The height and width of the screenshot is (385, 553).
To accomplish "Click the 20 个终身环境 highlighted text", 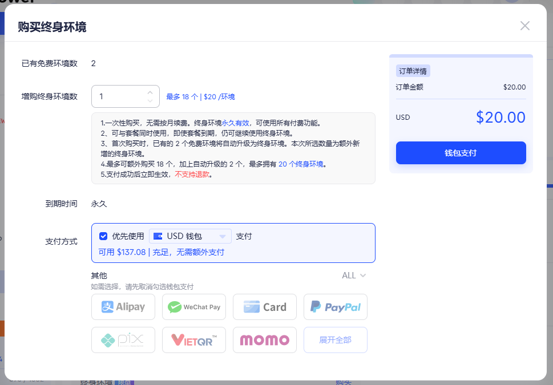I will [x=301, y=164].
